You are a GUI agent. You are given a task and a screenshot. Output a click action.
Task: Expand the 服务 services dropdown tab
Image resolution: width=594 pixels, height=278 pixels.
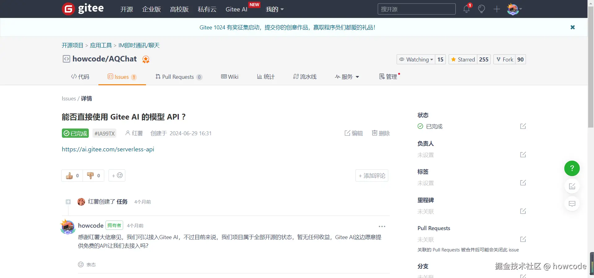click(347, 77)
